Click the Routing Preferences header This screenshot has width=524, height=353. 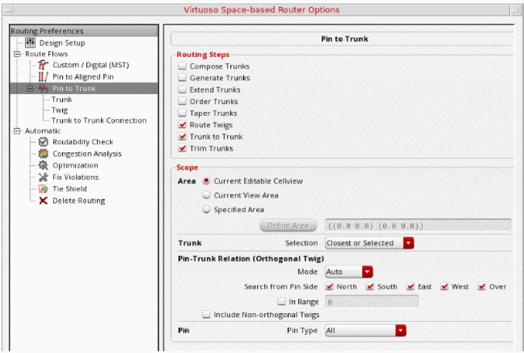[x=84, y=31]
